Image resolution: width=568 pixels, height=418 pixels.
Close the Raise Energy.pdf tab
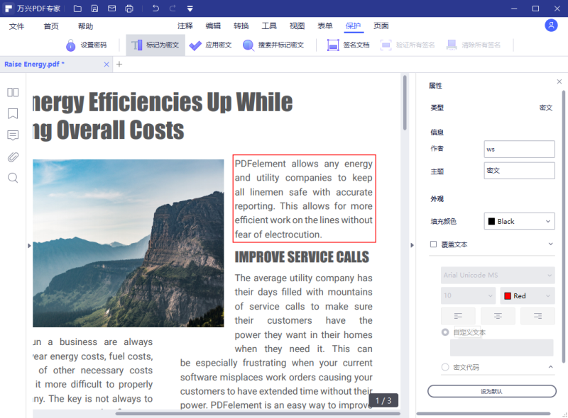[x=106, y=64]
